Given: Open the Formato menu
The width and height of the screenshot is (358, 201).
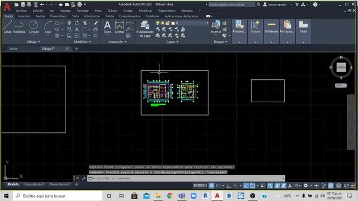Looking at the screenshot, I should pos(82,11).
